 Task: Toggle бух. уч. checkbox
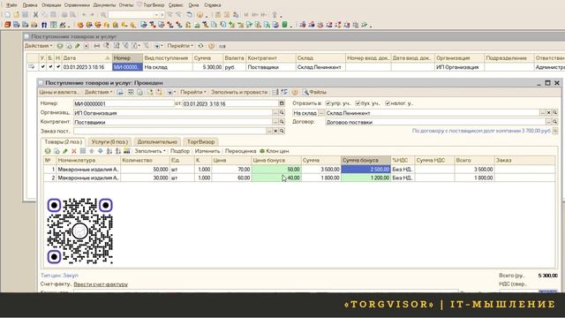[358, 103]
